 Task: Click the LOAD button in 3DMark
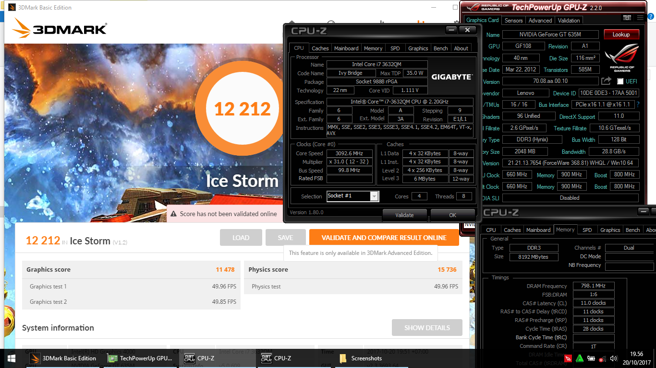241,238
